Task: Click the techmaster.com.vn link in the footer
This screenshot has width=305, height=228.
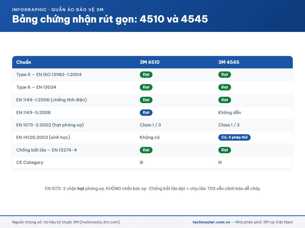Action: coord(211,222)
